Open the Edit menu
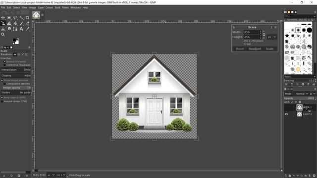The image size is (317, 178). coord(9,8)
